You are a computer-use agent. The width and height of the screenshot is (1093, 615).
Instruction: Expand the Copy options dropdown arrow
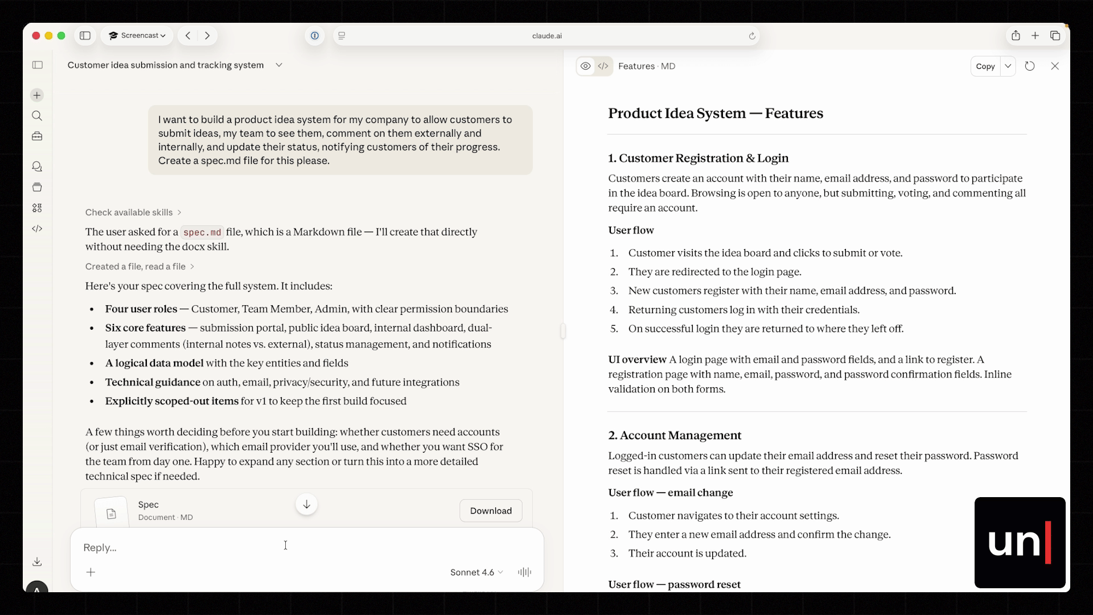(x=1008, y=66)
